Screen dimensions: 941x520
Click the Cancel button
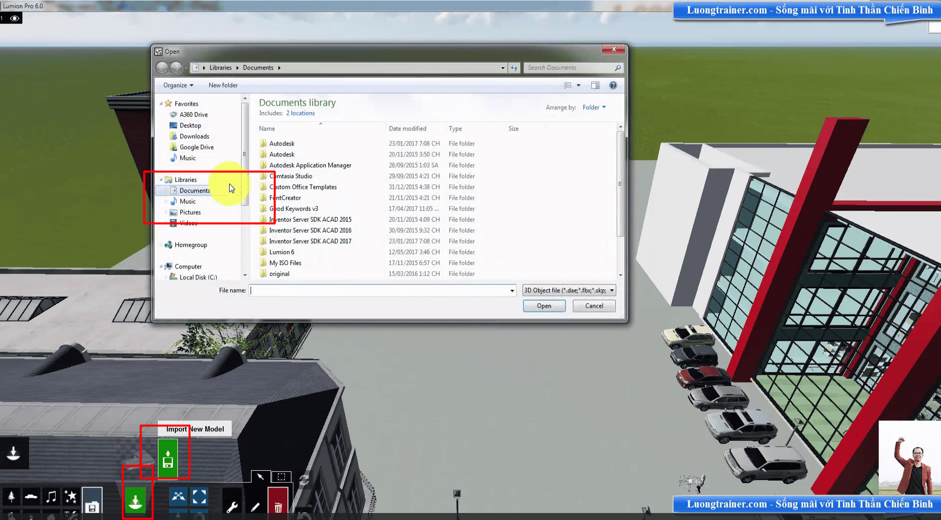594,306
